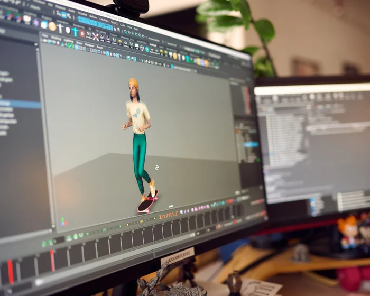370x296 pixels.
Task: Click the white face mask shelf icon
Action: point(68,30)
